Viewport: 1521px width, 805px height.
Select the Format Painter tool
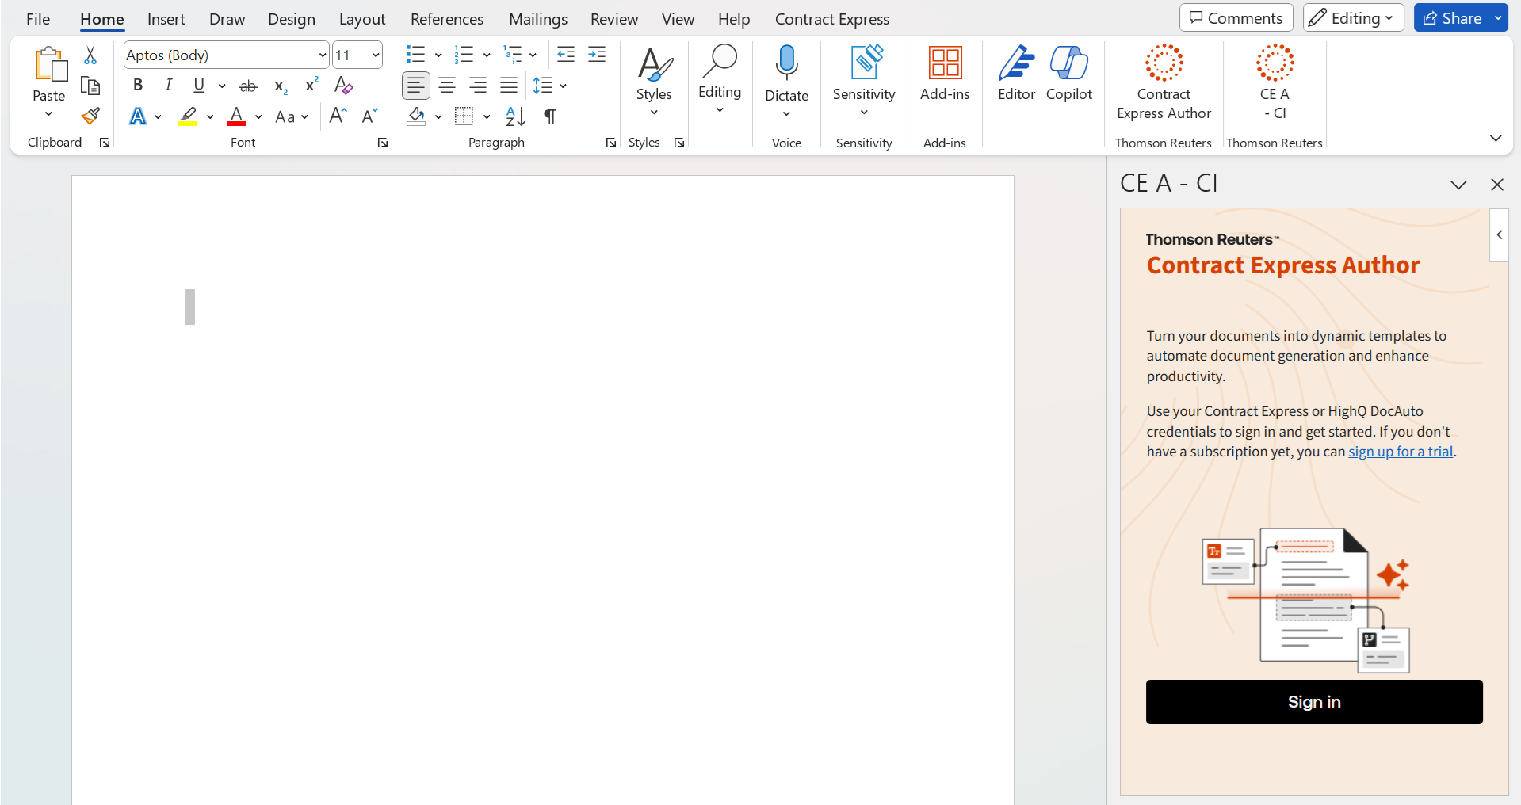pyautogui.click(x=90, y=116)
